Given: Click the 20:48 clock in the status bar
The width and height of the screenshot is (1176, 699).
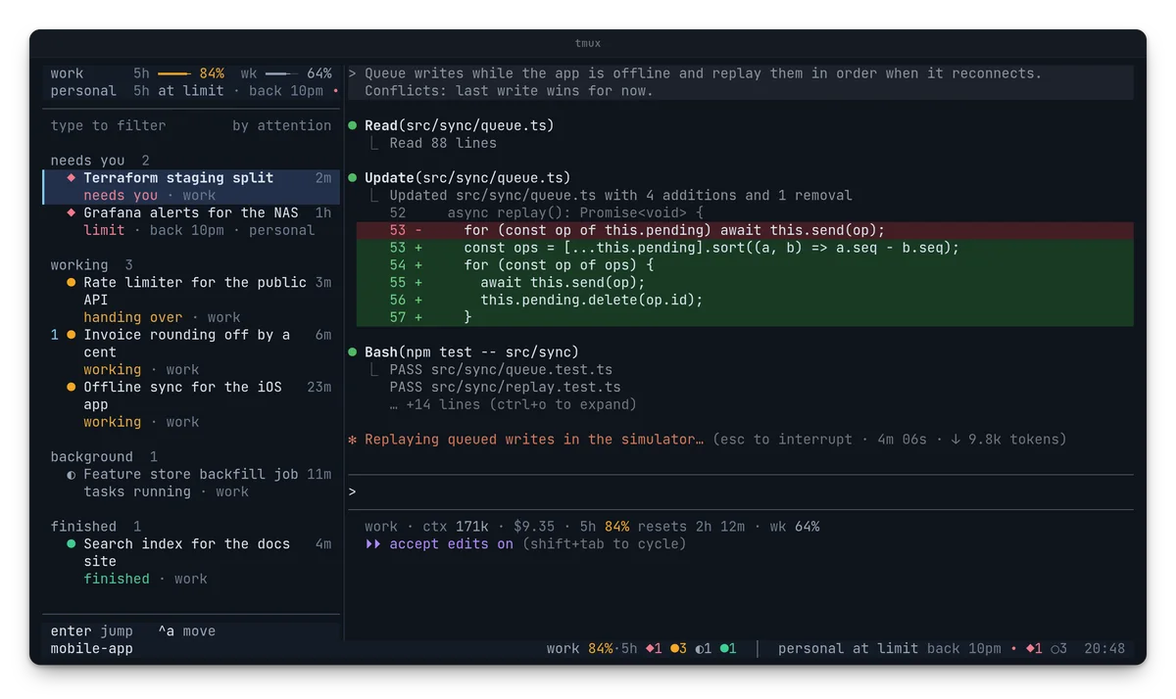Looking at the screenshot, I should click(1104, 649).
